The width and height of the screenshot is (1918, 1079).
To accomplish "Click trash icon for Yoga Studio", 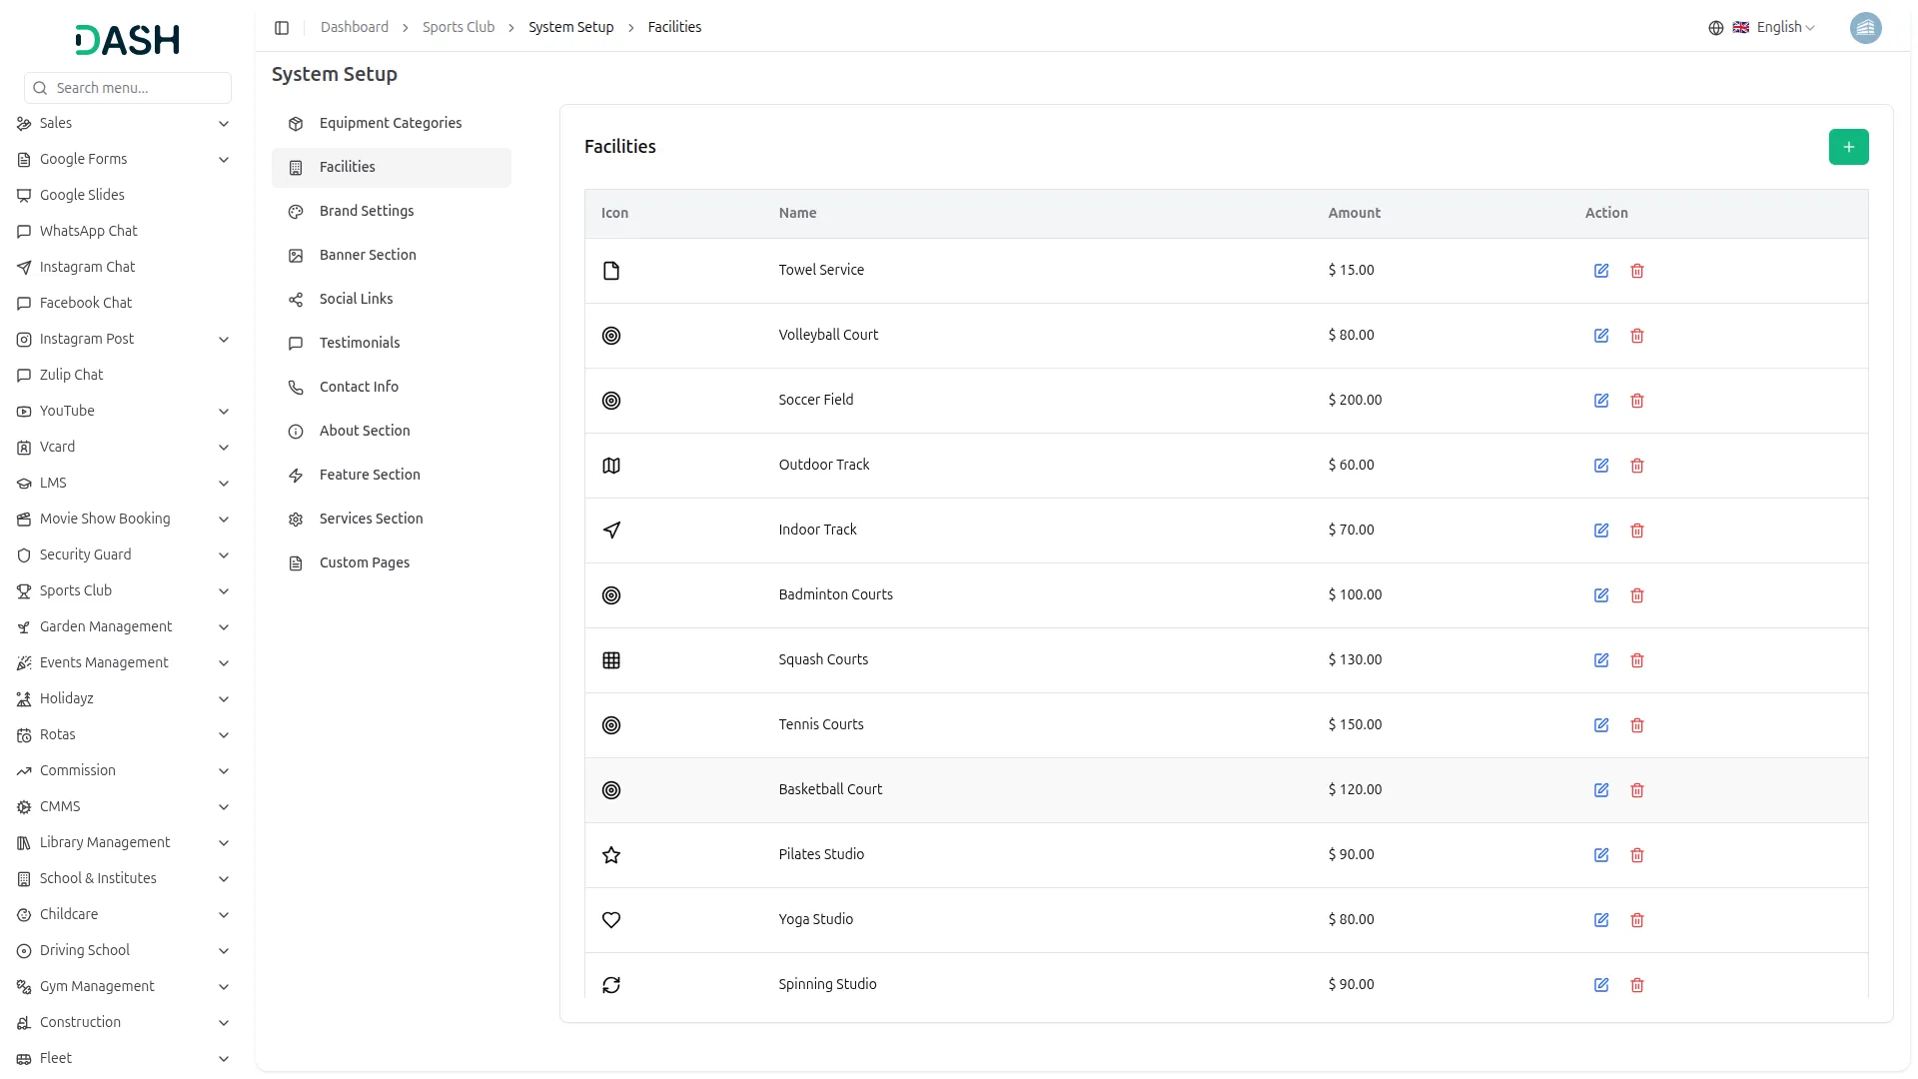I will 1636,920.
